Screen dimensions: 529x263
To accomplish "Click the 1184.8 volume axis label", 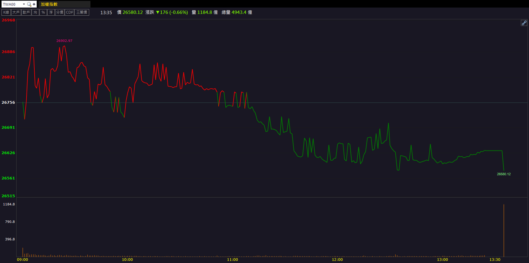I will pyautogui.click(x=9, y=204).
